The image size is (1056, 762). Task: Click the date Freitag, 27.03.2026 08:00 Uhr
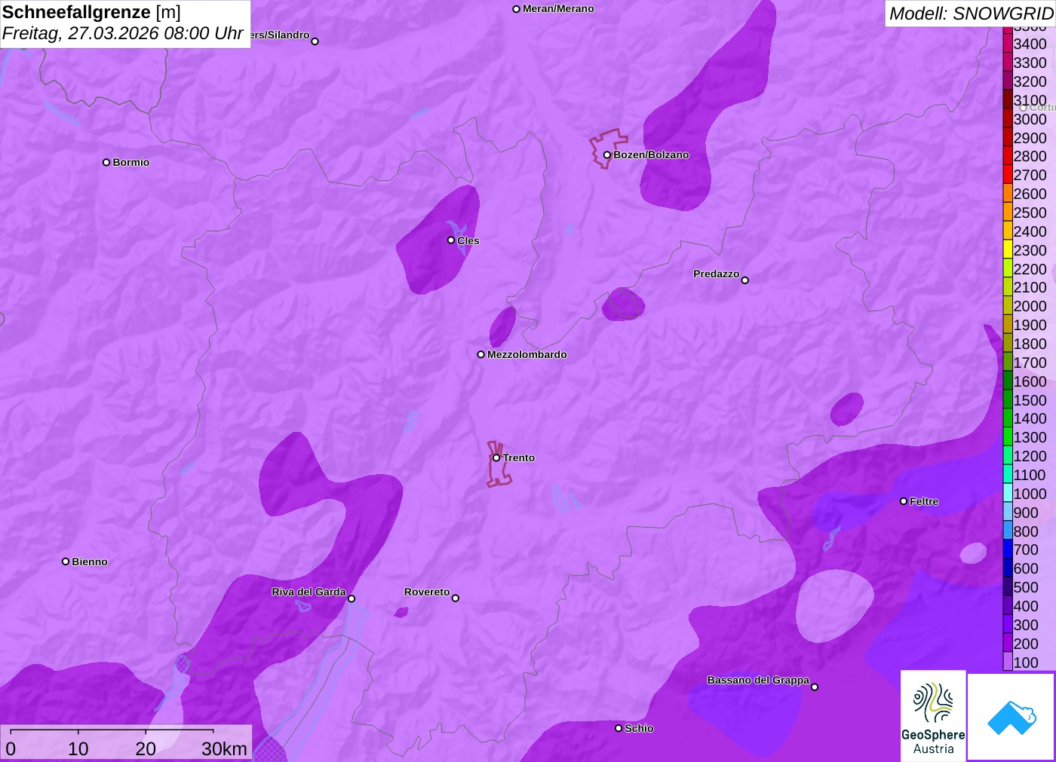[x=123, y=33]
